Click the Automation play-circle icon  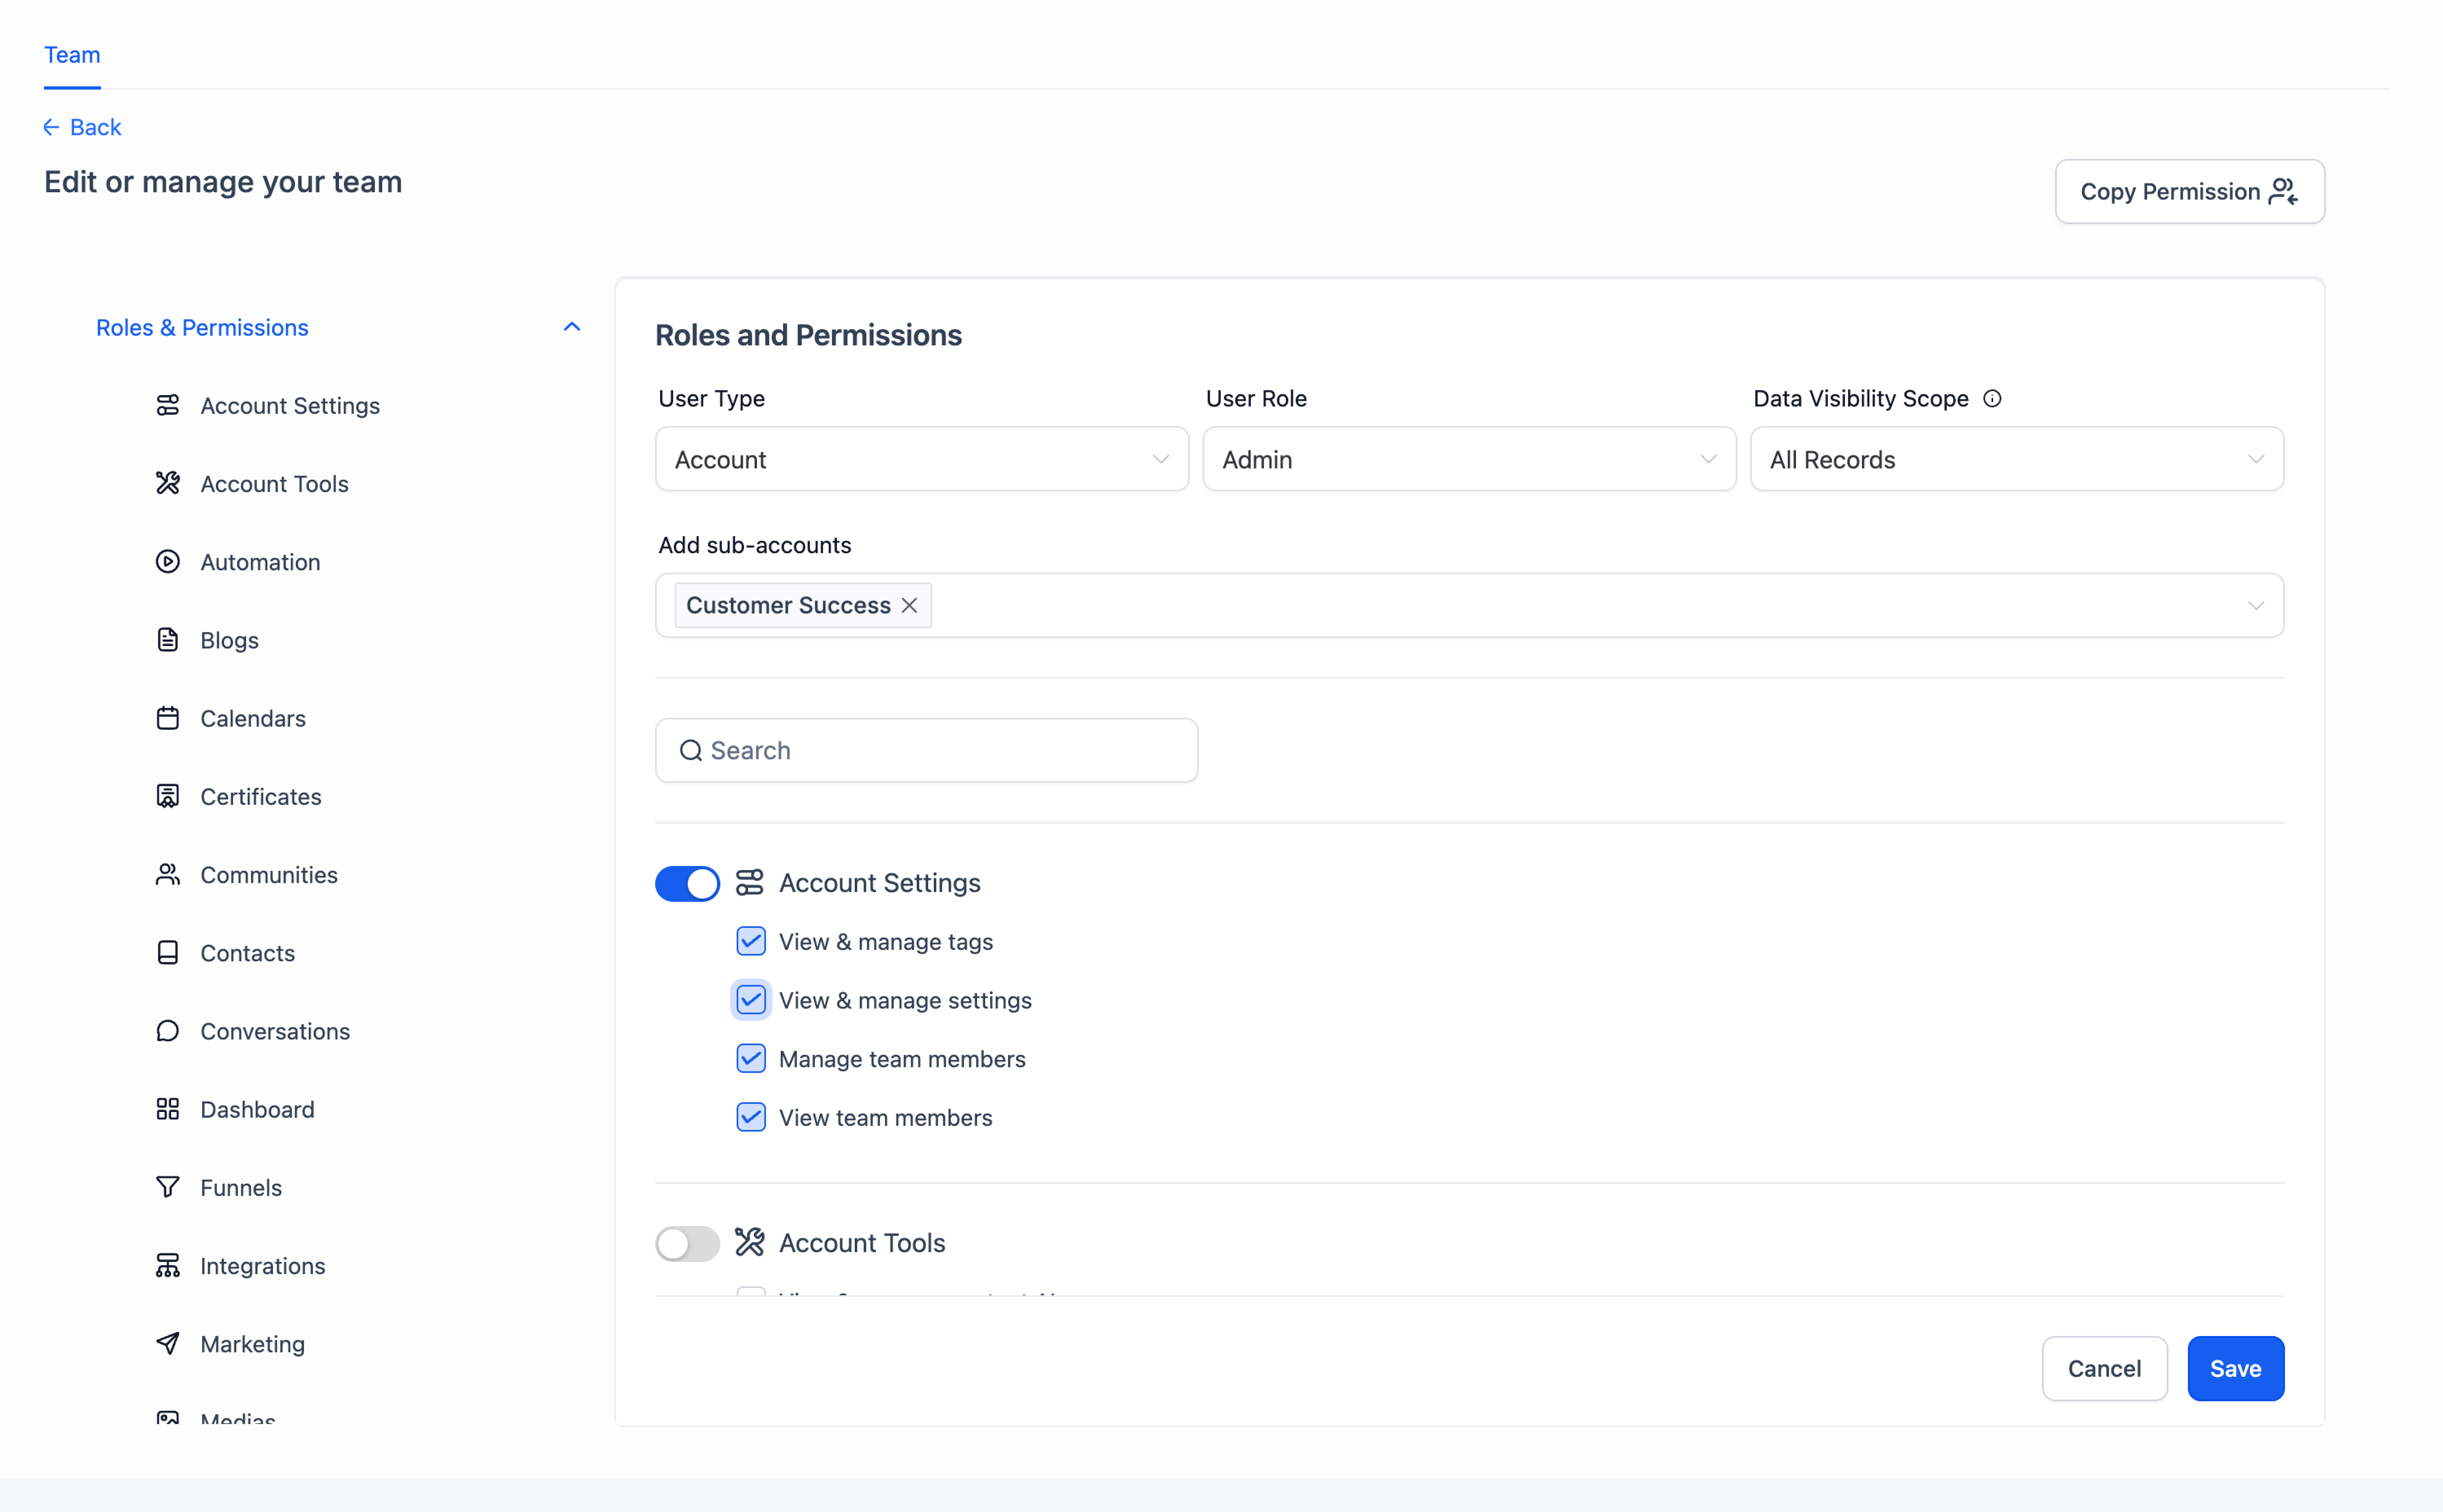click(167, 562)
